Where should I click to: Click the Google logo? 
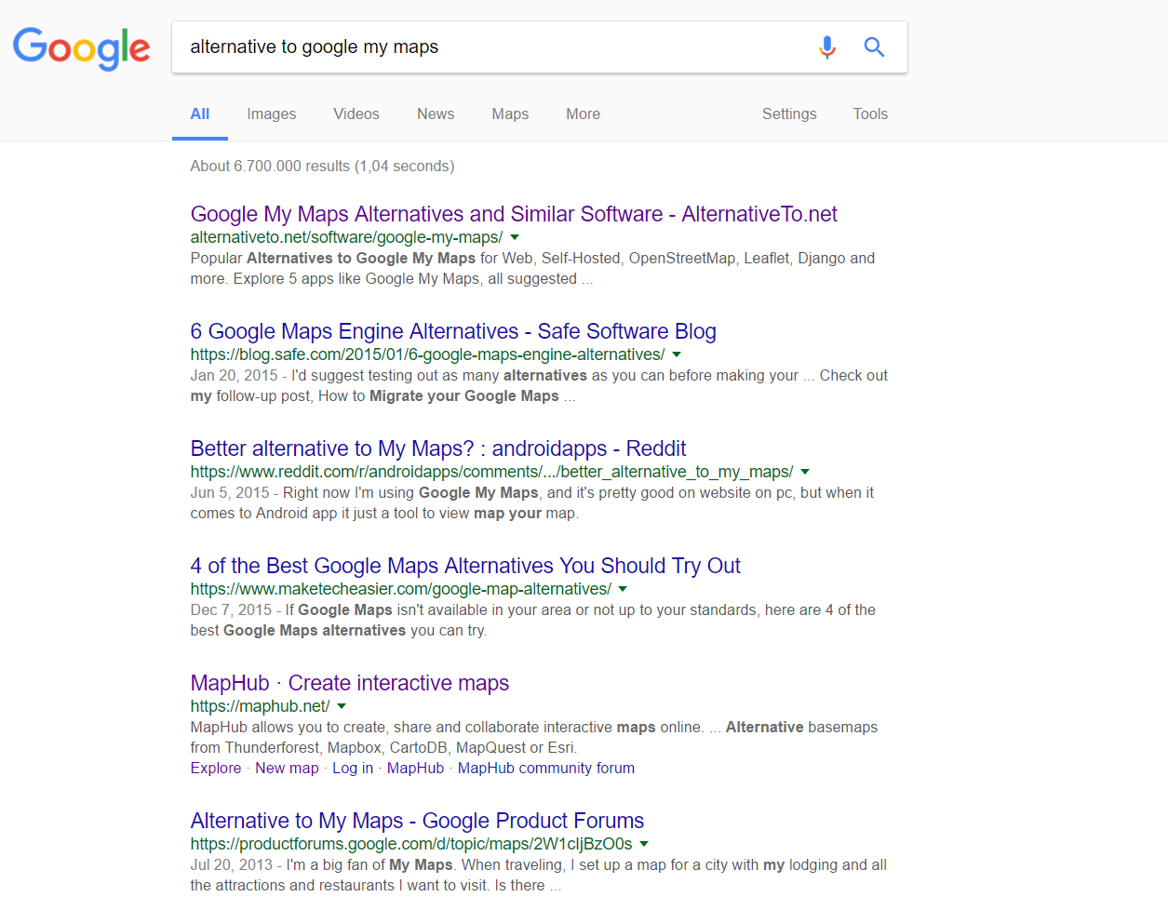click(x=82, y=48)
